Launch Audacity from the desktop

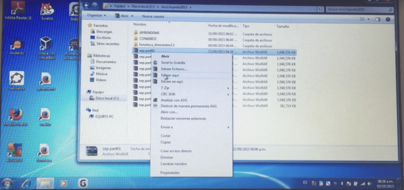[17, 47]
